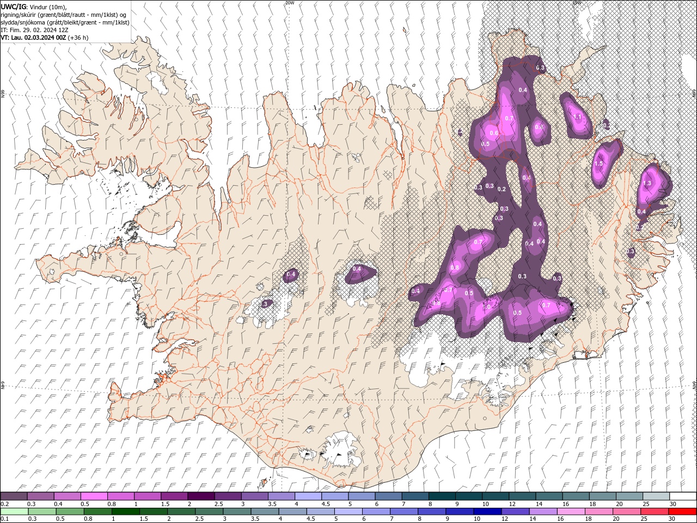Image resolution: width=697 pixels, height=523 pixels.
Task: Click the bold UWC/IG title text
Action: pyautogui.click(x=14, y=6)
